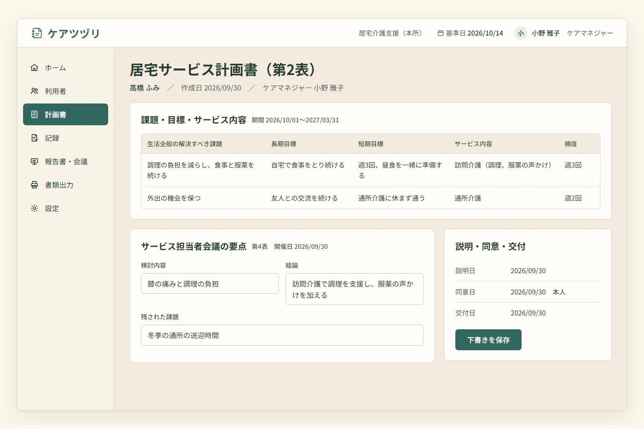Click the 小 user avatar badge
This screenshot has height=429, width=644.
point(521,33)
